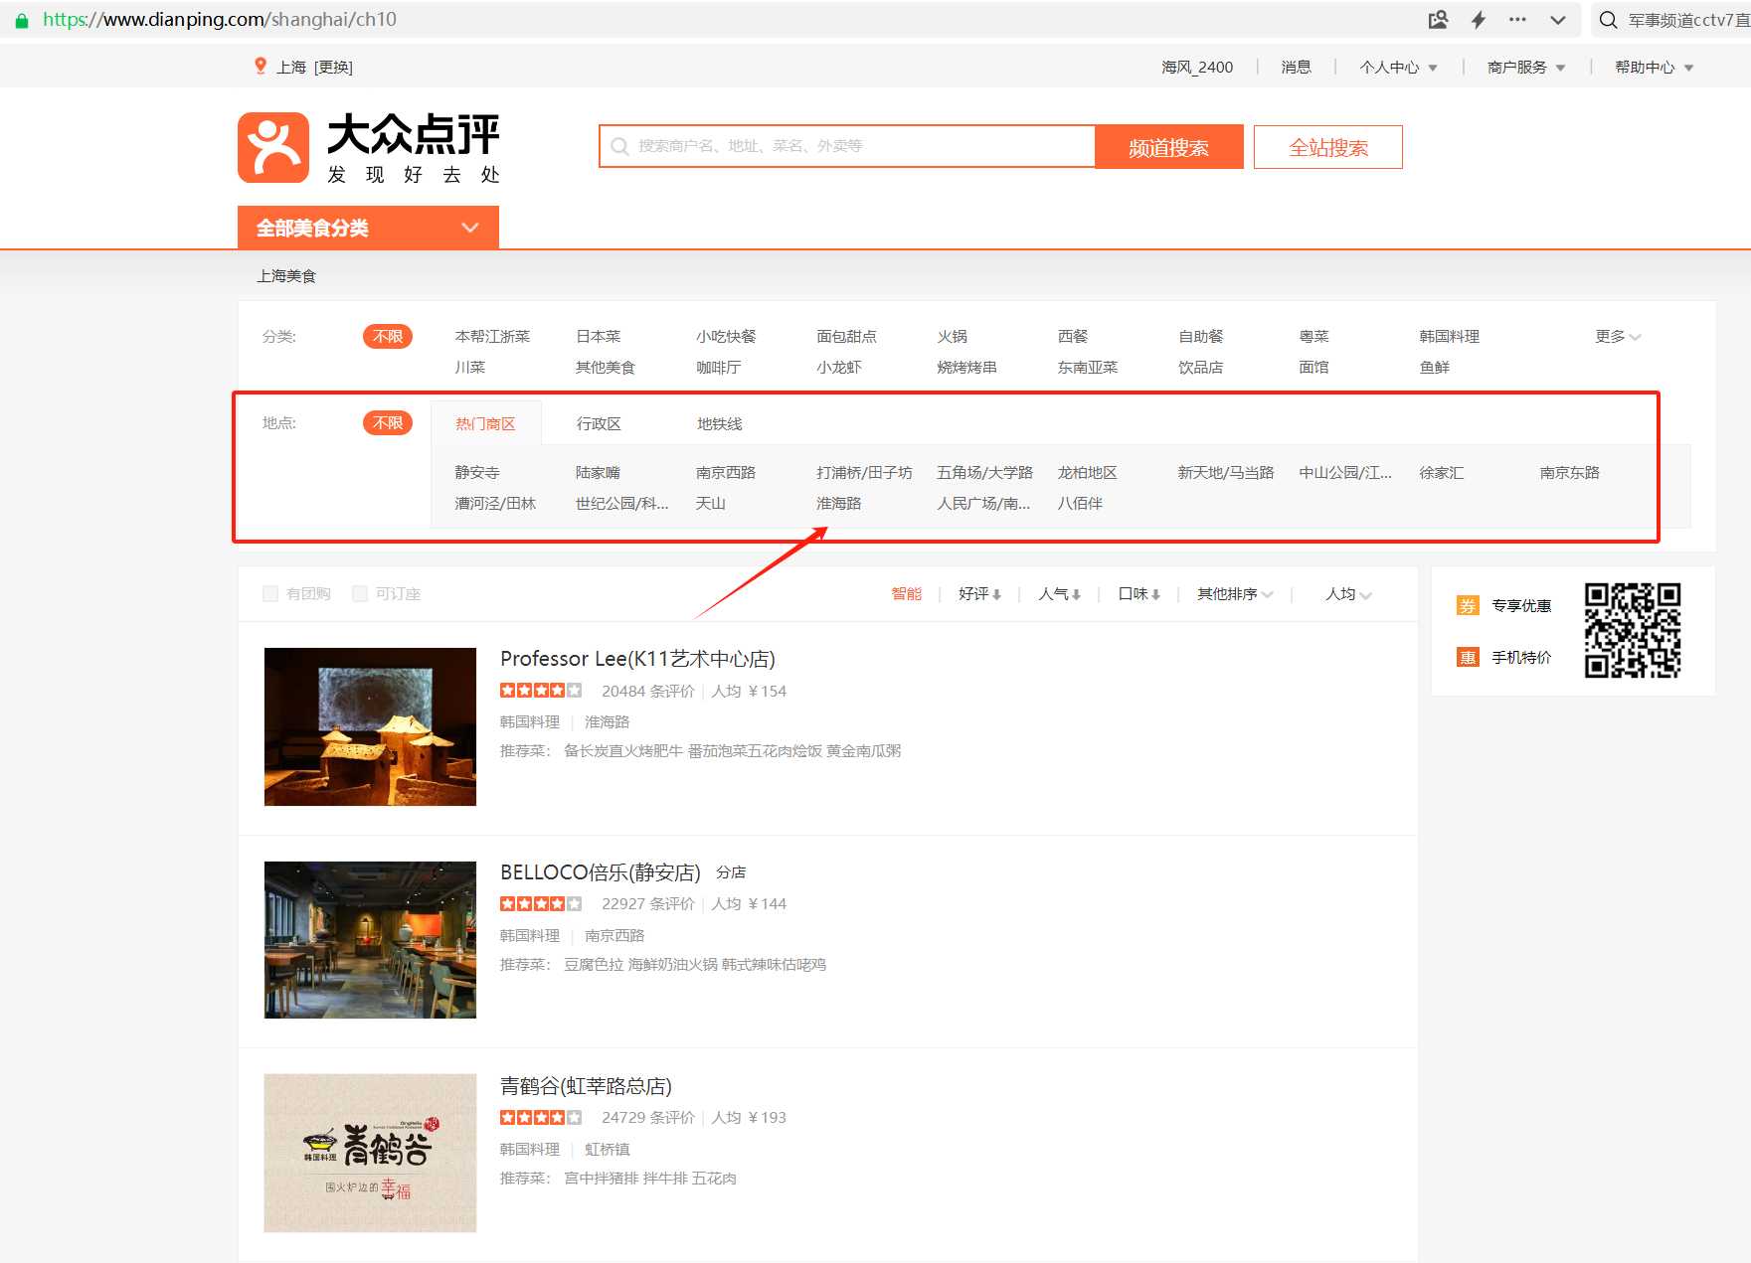
Task: Click 分店 link beside BELLOCO
Action: click(x=731, y=872)
